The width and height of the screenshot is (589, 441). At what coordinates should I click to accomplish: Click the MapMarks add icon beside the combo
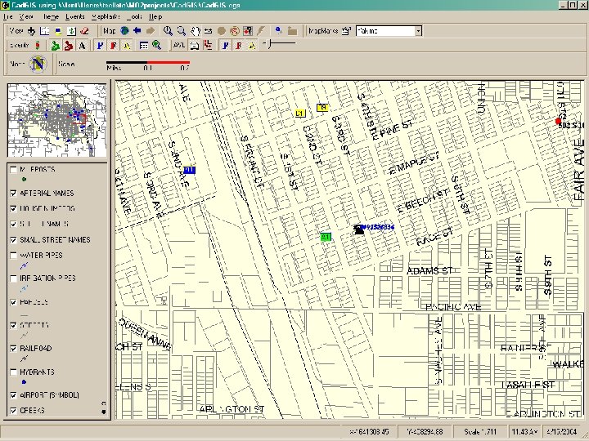click(x=346, y=31)
